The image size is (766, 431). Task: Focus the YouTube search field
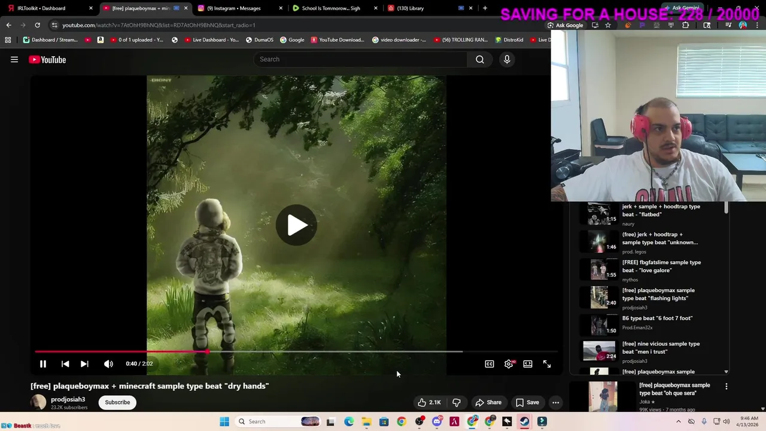361,59
